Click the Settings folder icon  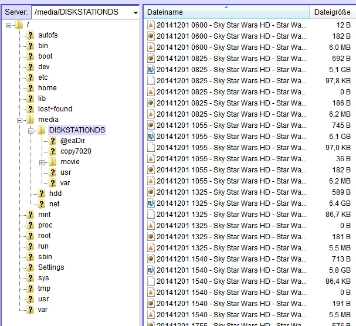[x=30, y=267]
